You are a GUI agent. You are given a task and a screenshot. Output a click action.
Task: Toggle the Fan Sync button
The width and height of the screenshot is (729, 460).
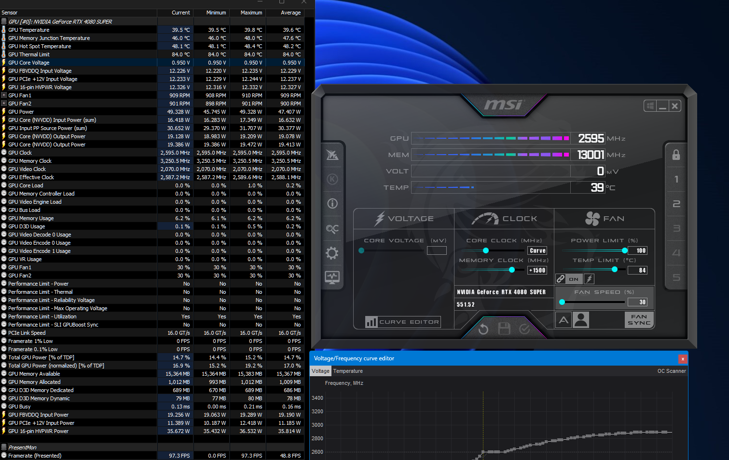pos(639,320)
